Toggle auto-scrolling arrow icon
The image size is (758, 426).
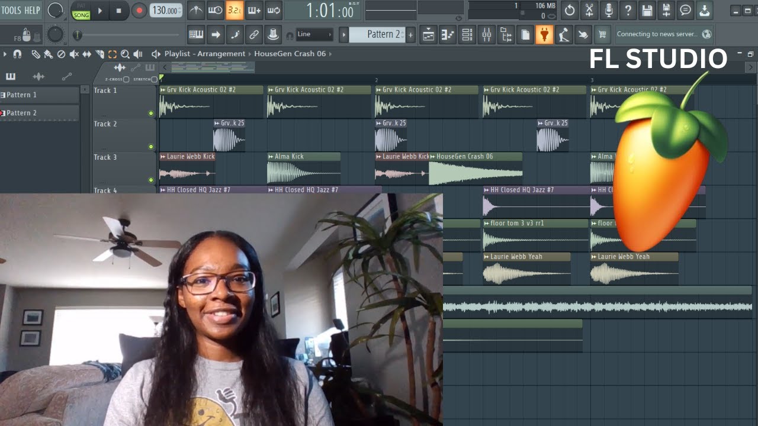216,34
